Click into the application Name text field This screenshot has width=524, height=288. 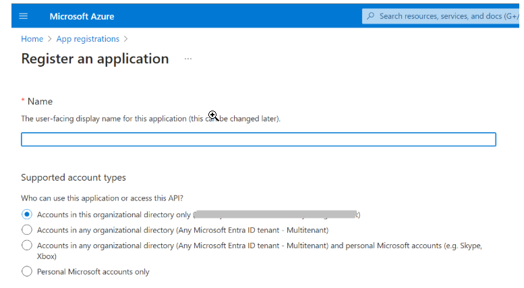(258, 140)
